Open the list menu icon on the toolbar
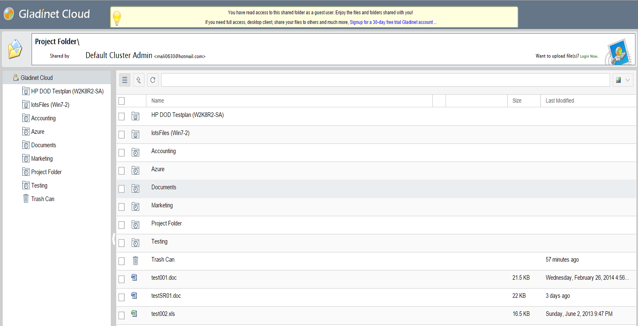This screenshot has width=638, height=326. click(x=124, y=80)
